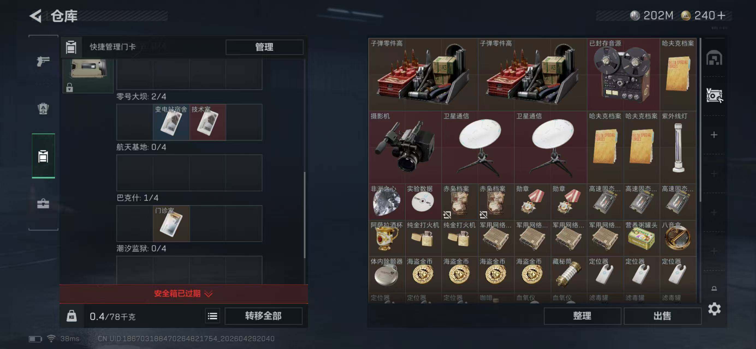This screenshot has width=756, height=349.
Task: Go back using the arrow beside 仓库
Action: pyautogui.click(x=35, y=16)
